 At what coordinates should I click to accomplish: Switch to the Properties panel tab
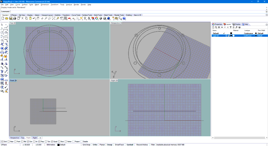(x=217, y=24)
